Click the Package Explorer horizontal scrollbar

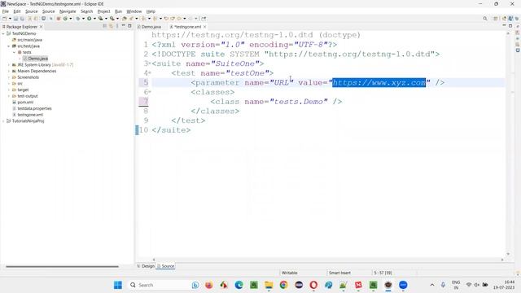[x=62, y=266]
